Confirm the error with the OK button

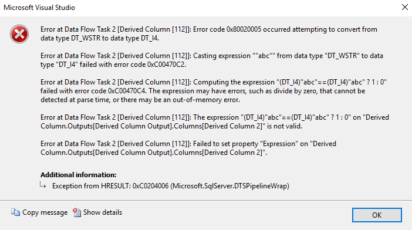point(377,215)
